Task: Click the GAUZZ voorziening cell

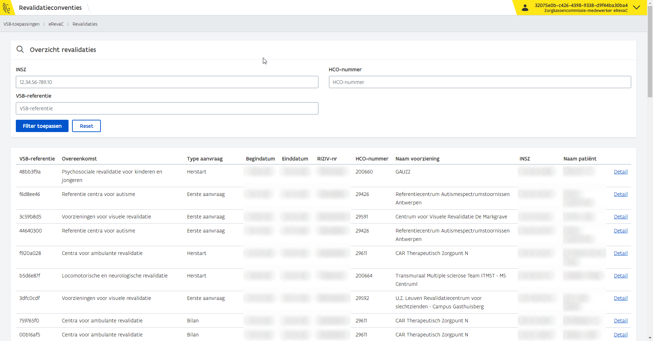Action: click(403, 172)
